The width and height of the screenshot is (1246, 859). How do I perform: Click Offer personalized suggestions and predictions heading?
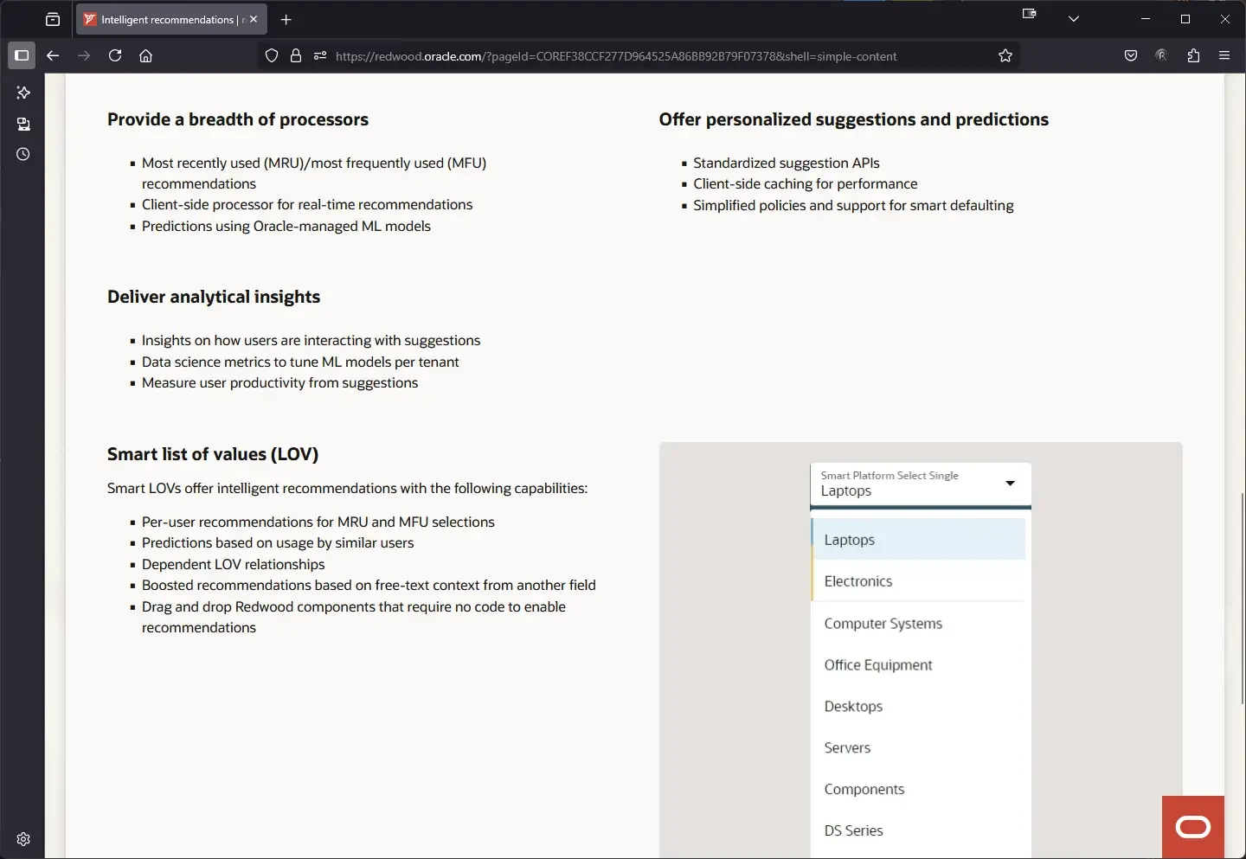point(854,119)
